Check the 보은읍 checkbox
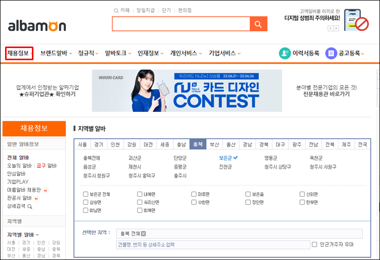This screenshot has height=260, width=380. point(248,194)
